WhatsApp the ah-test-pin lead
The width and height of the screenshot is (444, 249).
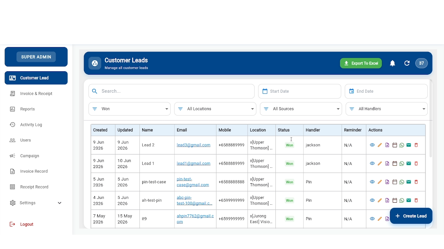402,200
